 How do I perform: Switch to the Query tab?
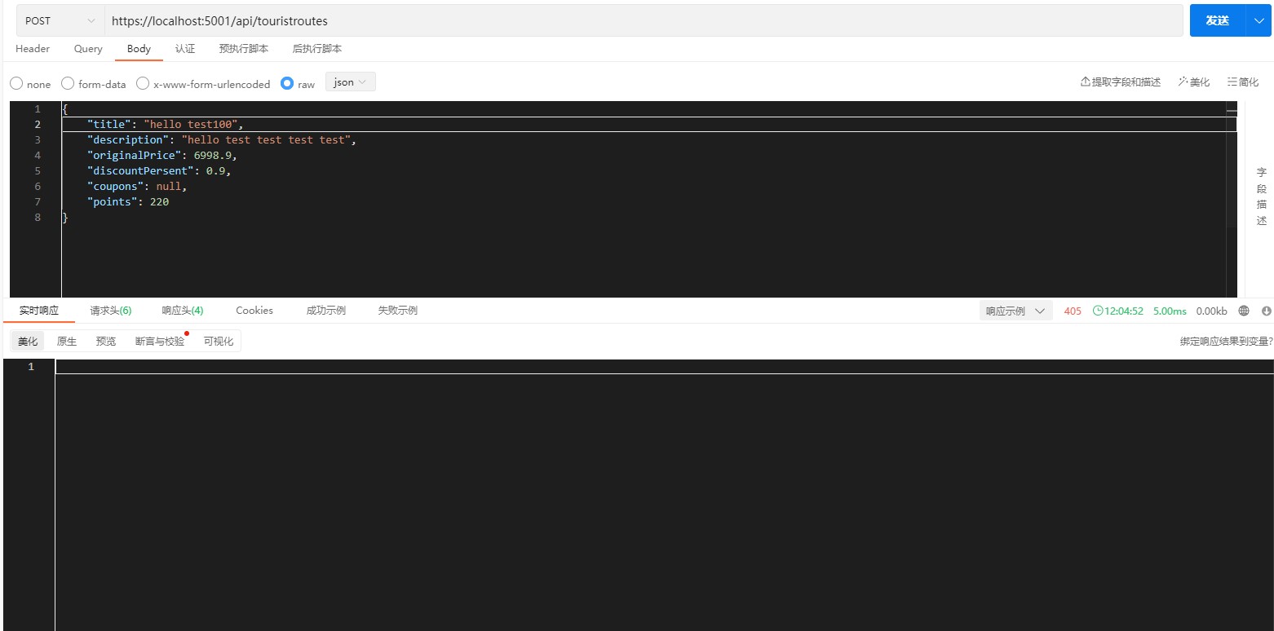point(88,49)
